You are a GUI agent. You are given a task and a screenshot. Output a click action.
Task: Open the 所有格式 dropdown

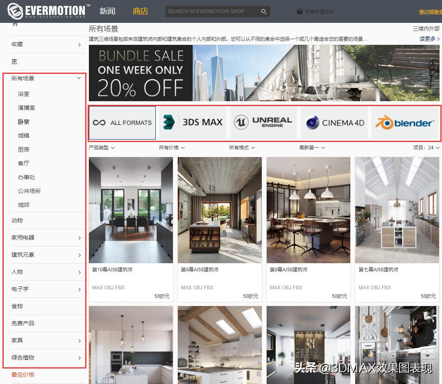tap(242, 148)
